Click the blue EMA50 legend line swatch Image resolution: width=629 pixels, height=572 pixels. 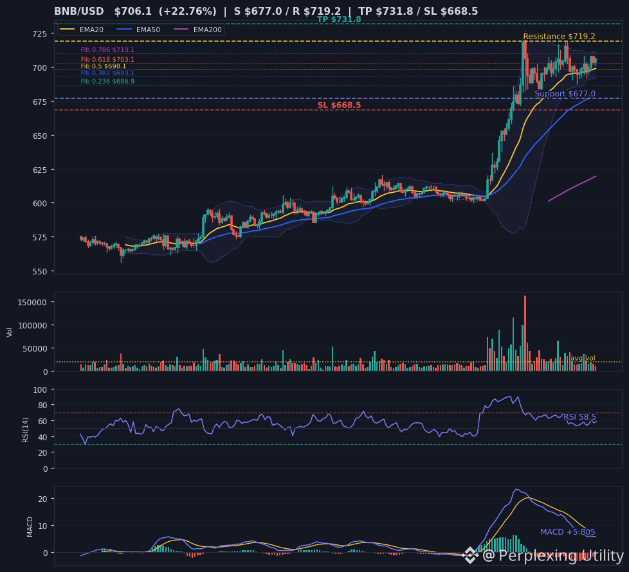pos(124,30)
